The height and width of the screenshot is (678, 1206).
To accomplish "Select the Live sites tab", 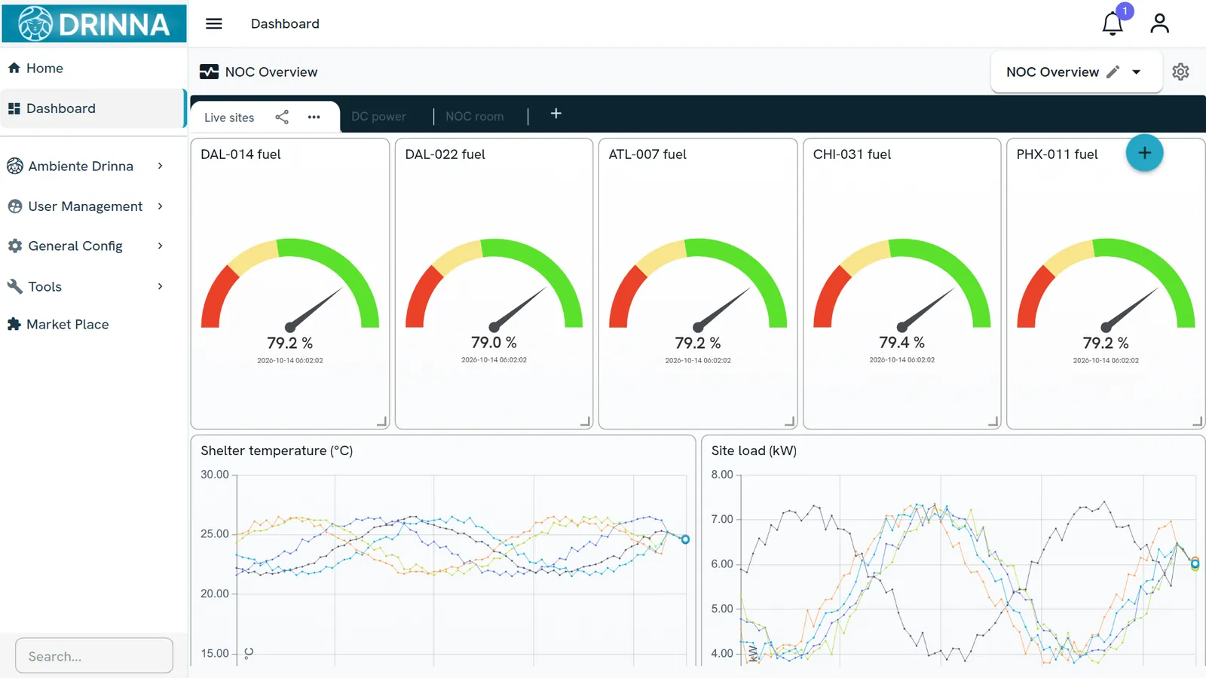I will click(x=229, y=118).
